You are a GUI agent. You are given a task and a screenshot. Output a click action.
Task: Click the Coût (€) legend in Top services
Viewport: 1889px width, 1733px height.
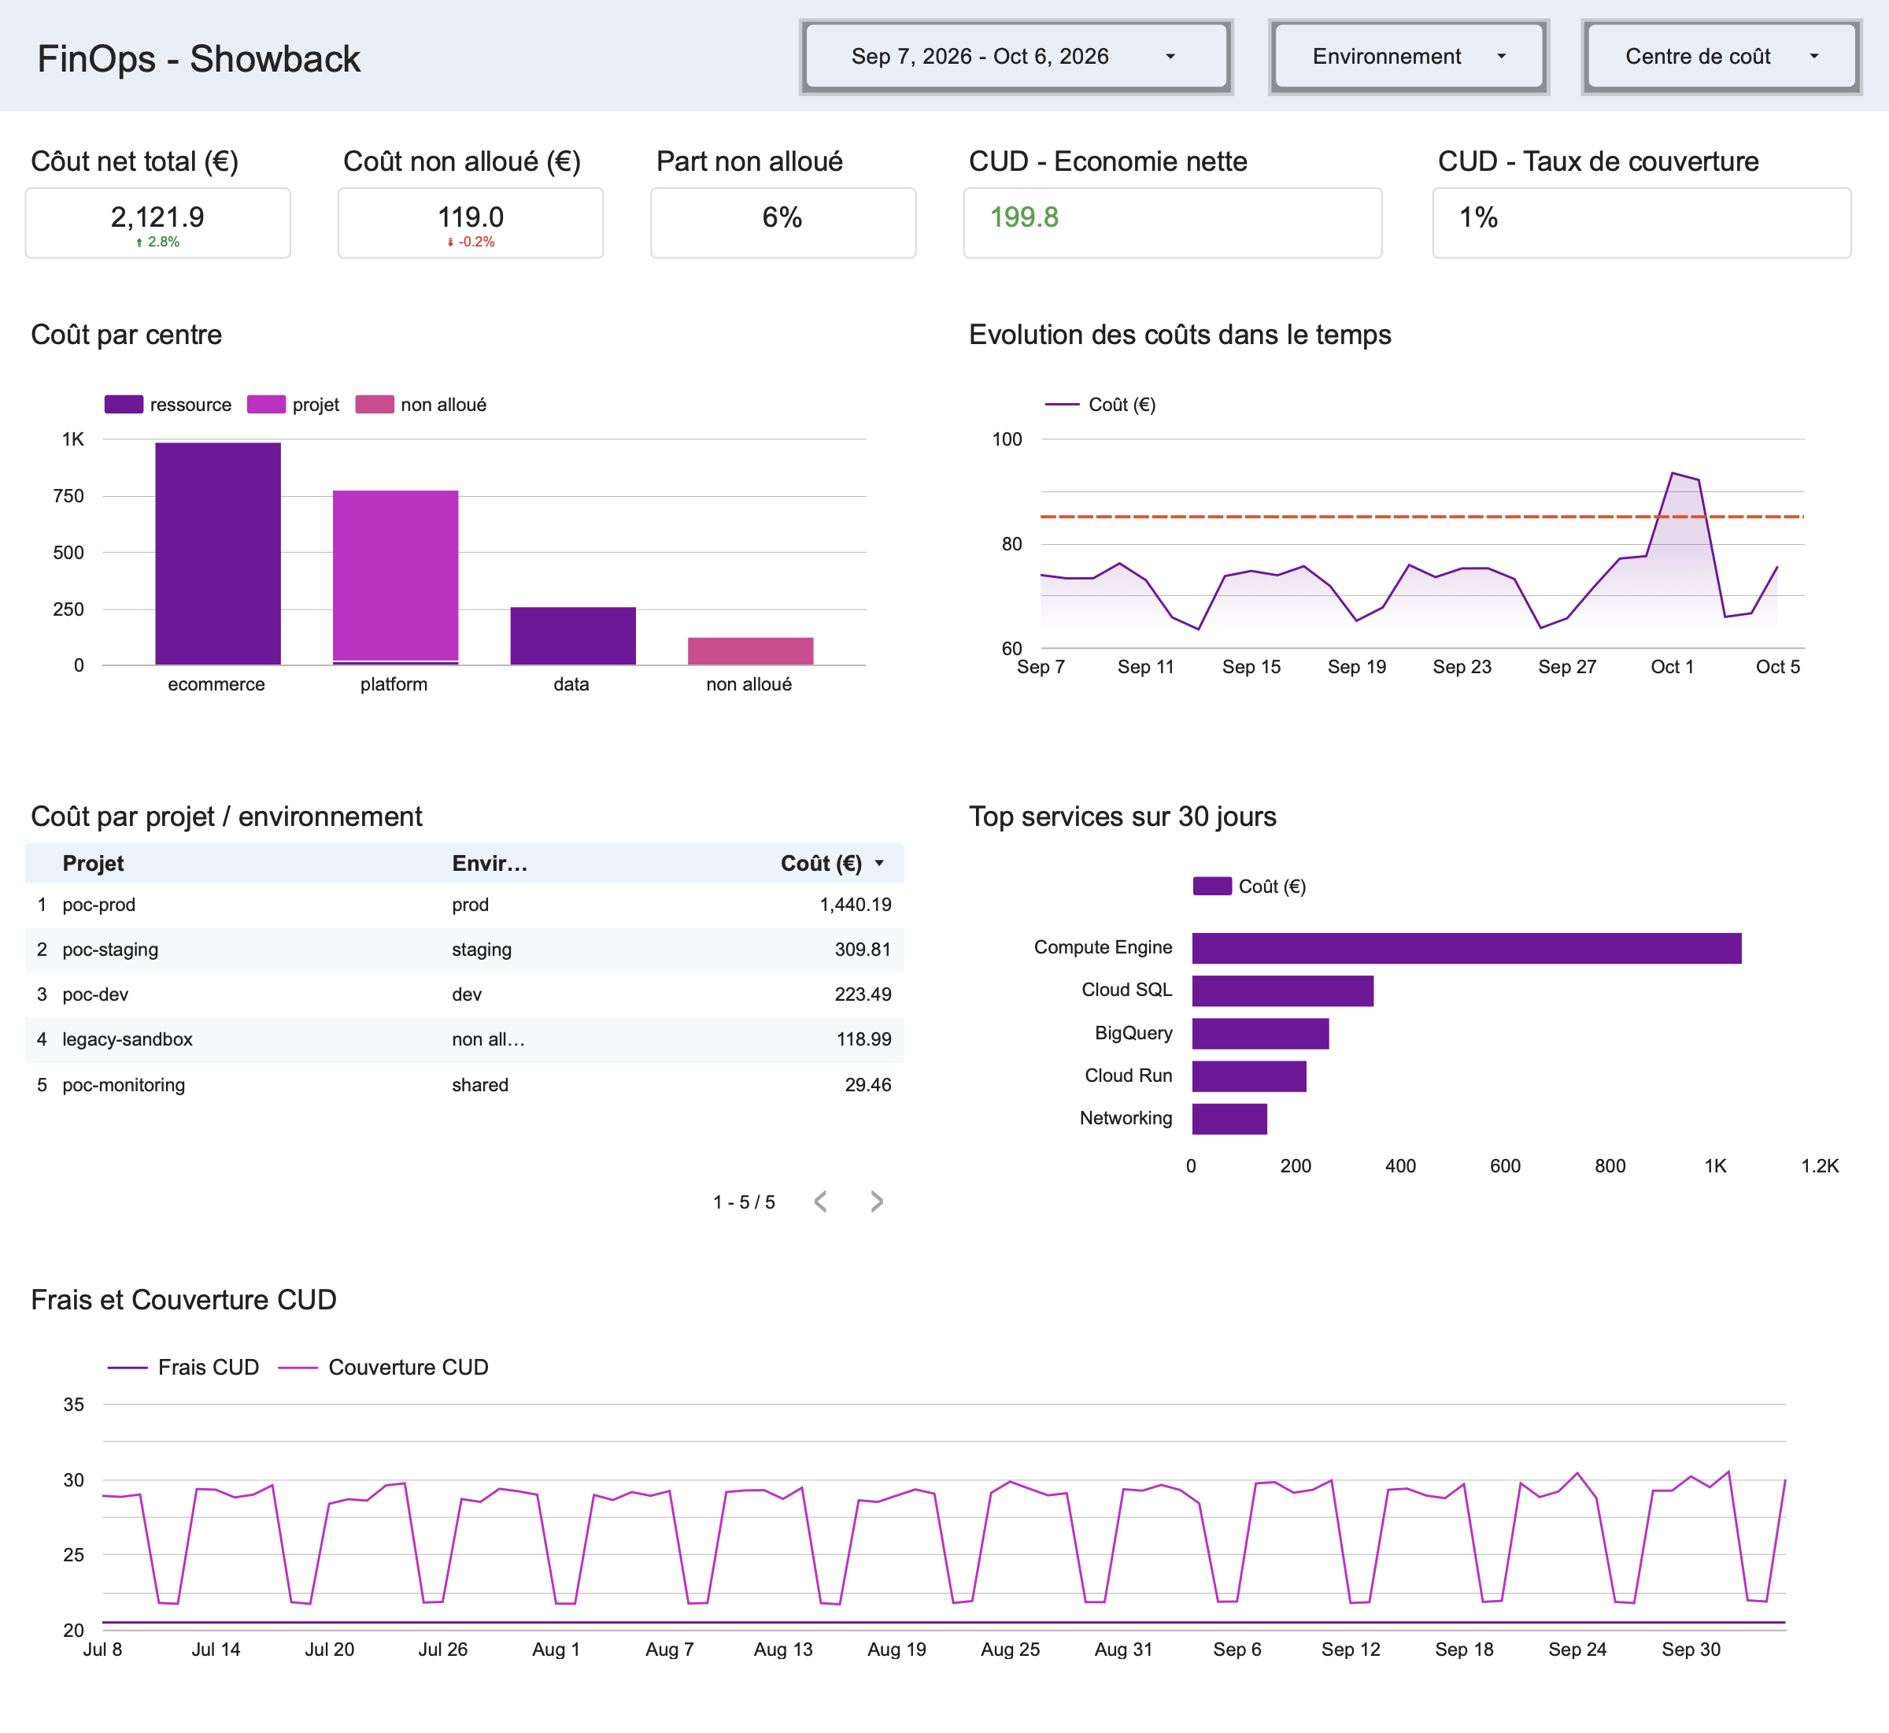tap(1250, 887)
